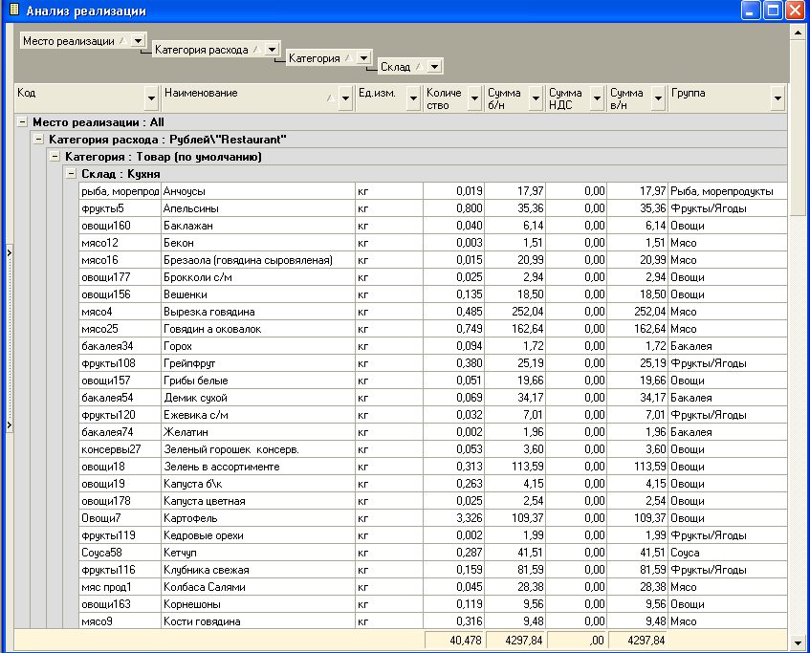Open the Группа column filter dropdown

tap(777, 98)
